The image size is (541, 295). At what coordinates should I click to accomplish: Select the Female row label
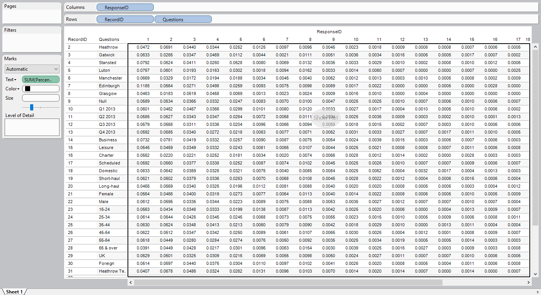106,194
